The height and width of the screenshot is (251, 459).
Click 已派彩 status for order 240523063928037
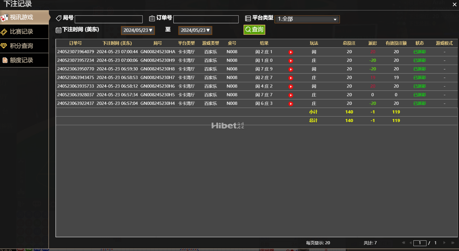click(x=420, y=95)
